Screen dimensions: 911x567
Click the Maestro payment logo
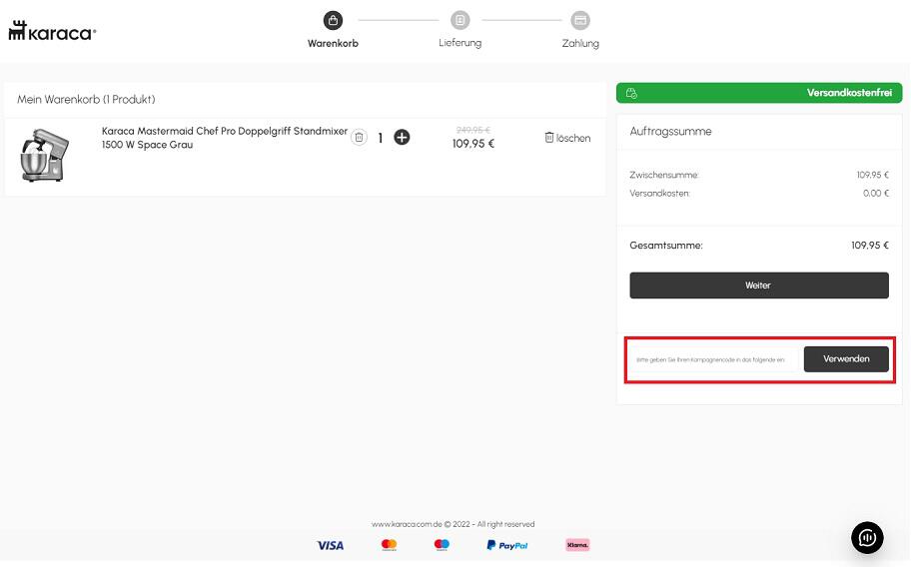tap(442, 544)
